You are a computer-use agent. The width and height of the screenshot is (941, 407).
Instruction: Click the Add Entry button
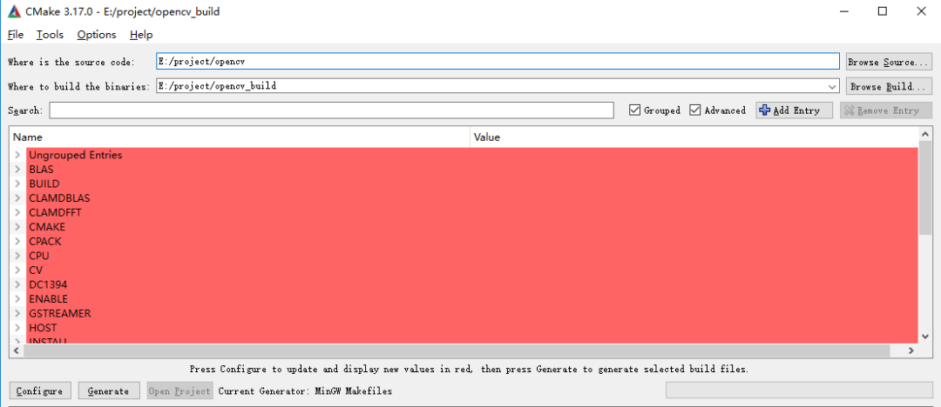coord(795,110)
